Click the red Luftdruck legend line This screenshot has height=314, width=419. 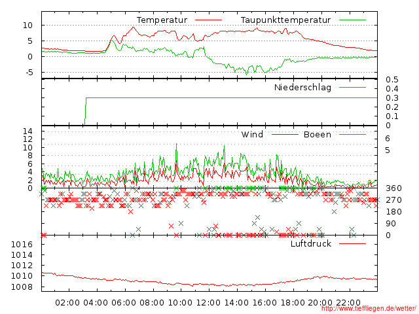coord(352,243)
